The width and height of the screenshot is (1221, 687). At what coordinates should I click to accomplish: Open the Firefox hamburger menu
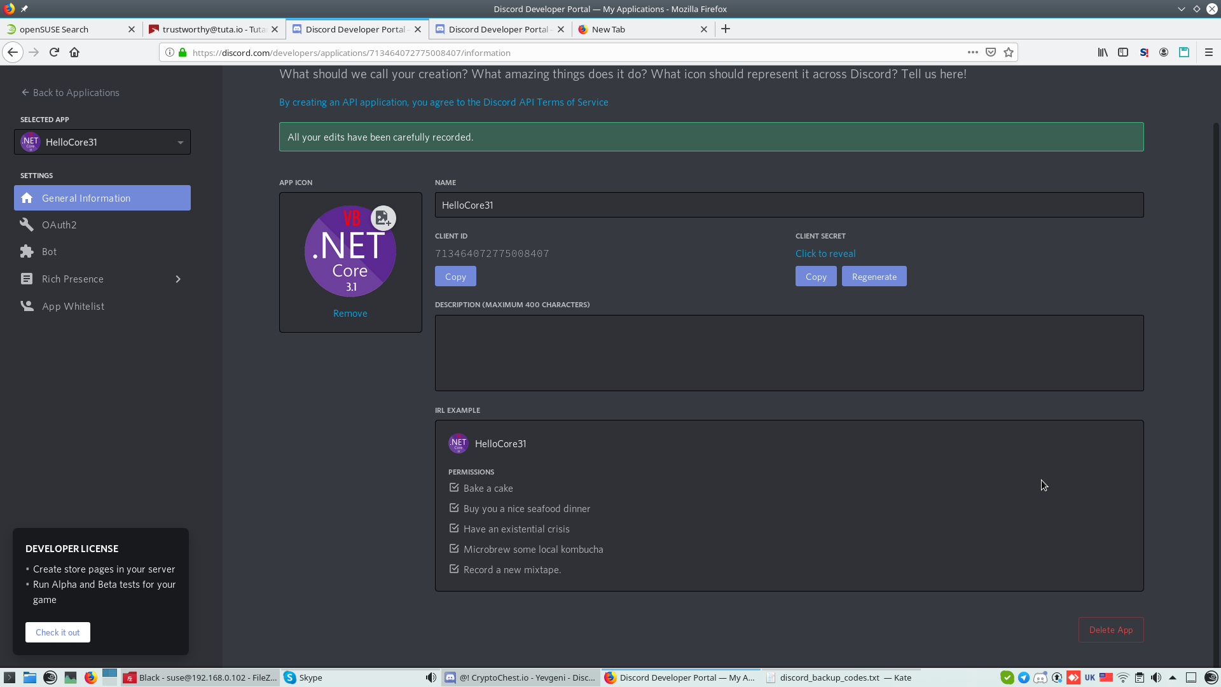click(x=1209, y=53)
